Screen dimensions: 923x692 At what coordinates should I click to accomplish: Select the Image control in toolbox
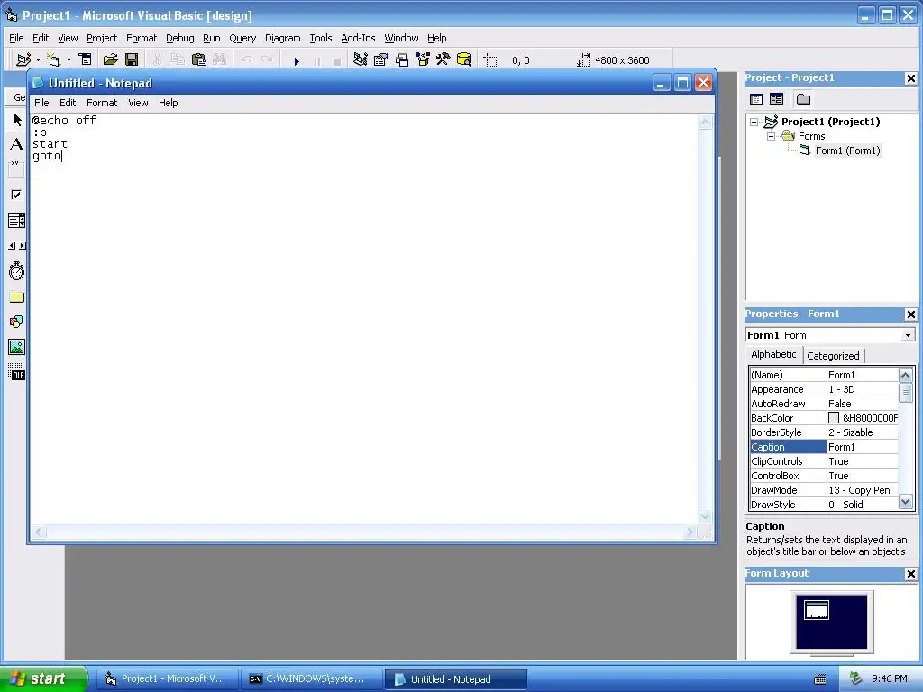tap(16, 347)
